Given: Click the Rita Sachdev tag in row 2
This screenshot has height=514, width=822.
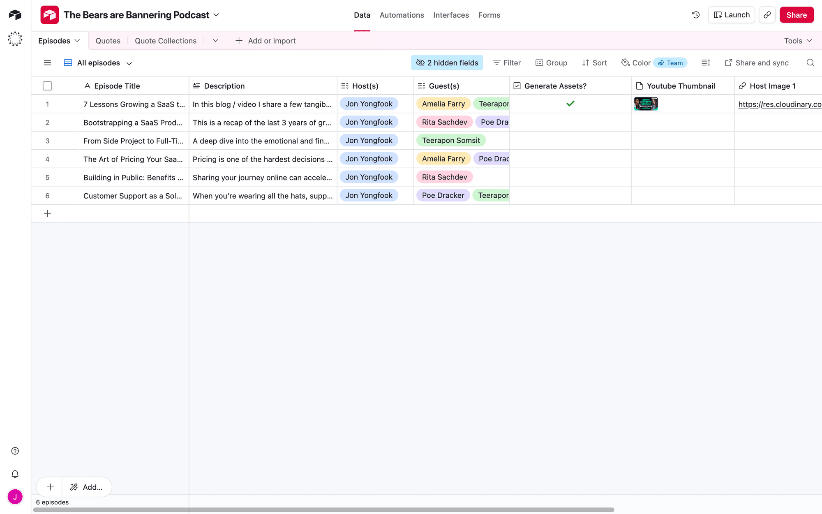Looking at the screenshot, I should tap(444, 122).
